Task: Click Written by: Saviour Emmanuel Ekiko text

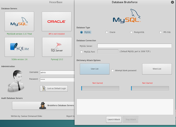Action: 26,116
